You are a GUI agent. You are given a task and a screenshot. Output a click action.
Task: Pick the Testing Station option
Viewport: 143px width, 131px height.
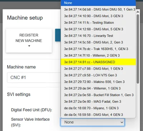[x=98, y=22]
